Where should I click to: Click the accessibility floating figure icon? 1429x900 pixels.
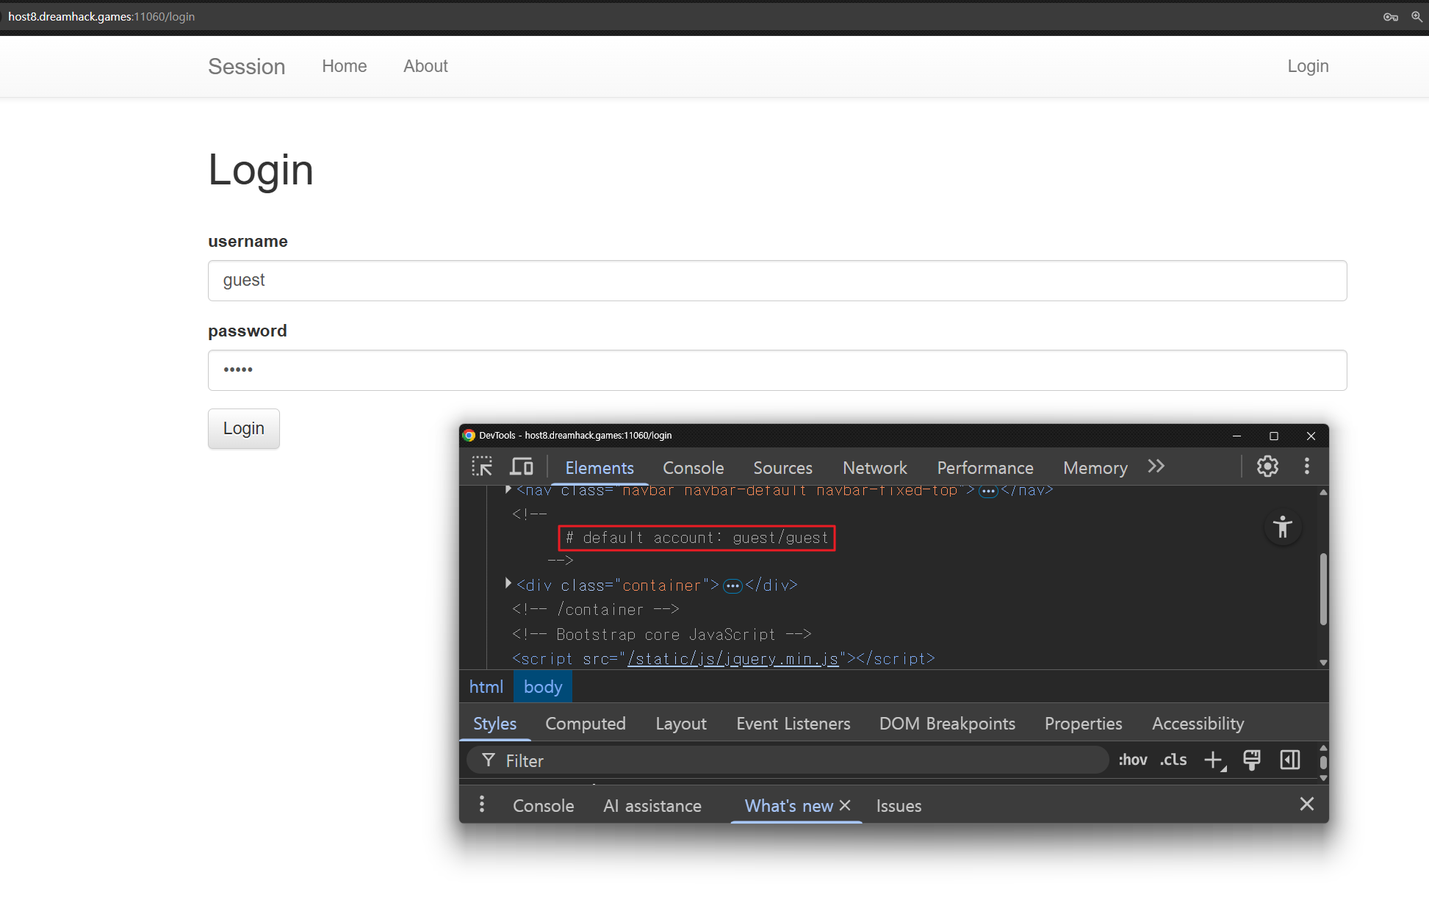(x=1283, y=527)
